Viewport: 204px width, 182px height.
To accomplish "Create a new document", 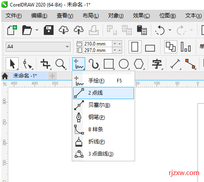I will click(x=12, y=30).
